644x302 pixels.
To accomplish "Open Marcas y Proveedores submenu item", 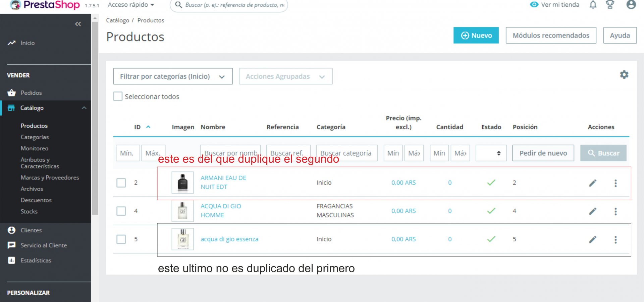I will click(50, 178).
